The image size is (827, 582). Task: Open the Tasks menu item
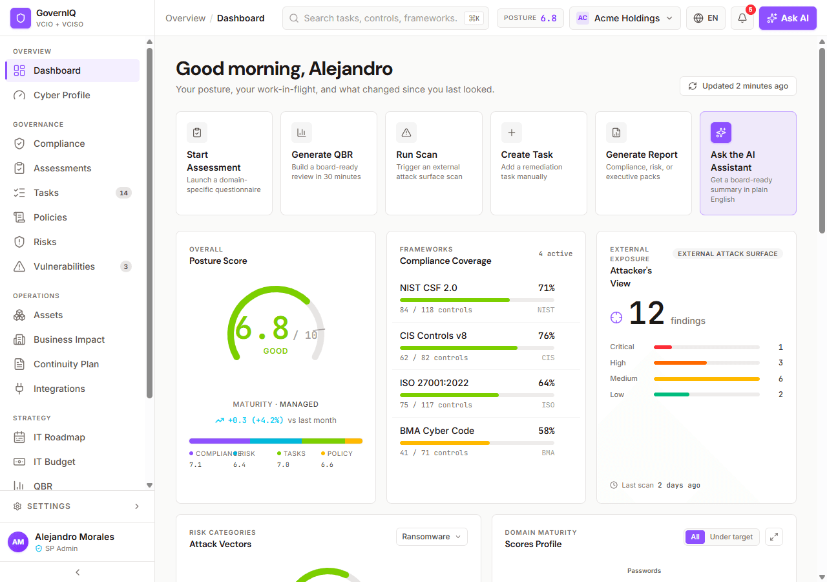[x=72, y=193]
